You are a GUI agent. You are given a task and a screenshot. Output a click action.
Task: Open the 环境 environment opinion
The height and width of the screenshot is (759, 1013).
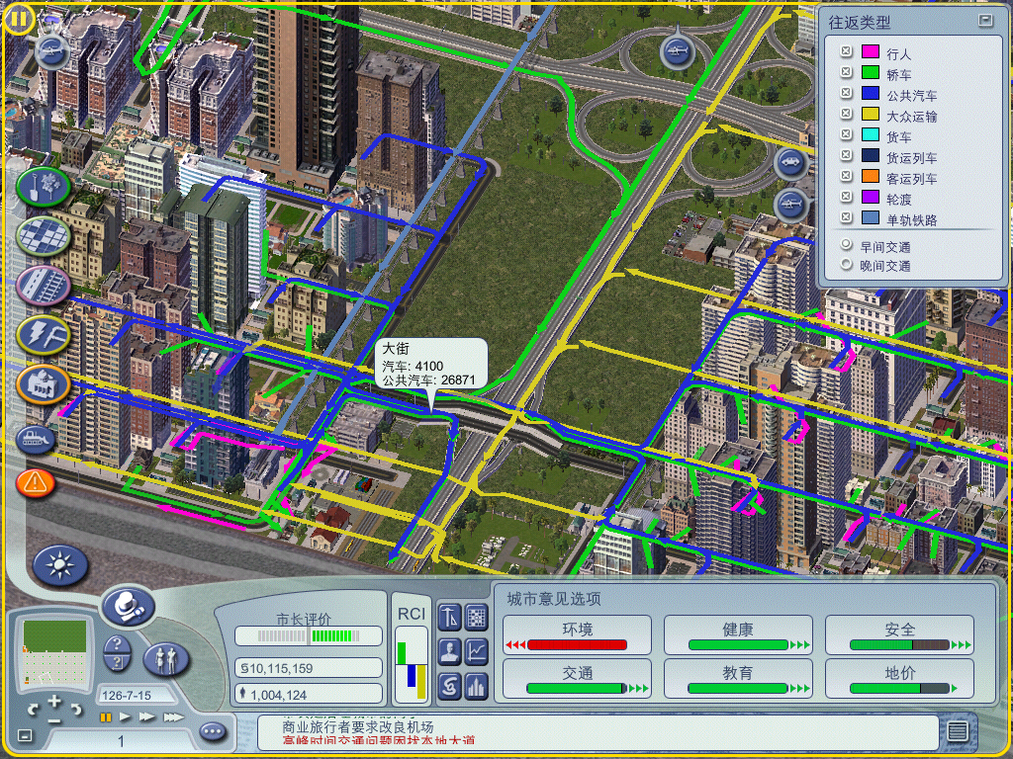577,635
